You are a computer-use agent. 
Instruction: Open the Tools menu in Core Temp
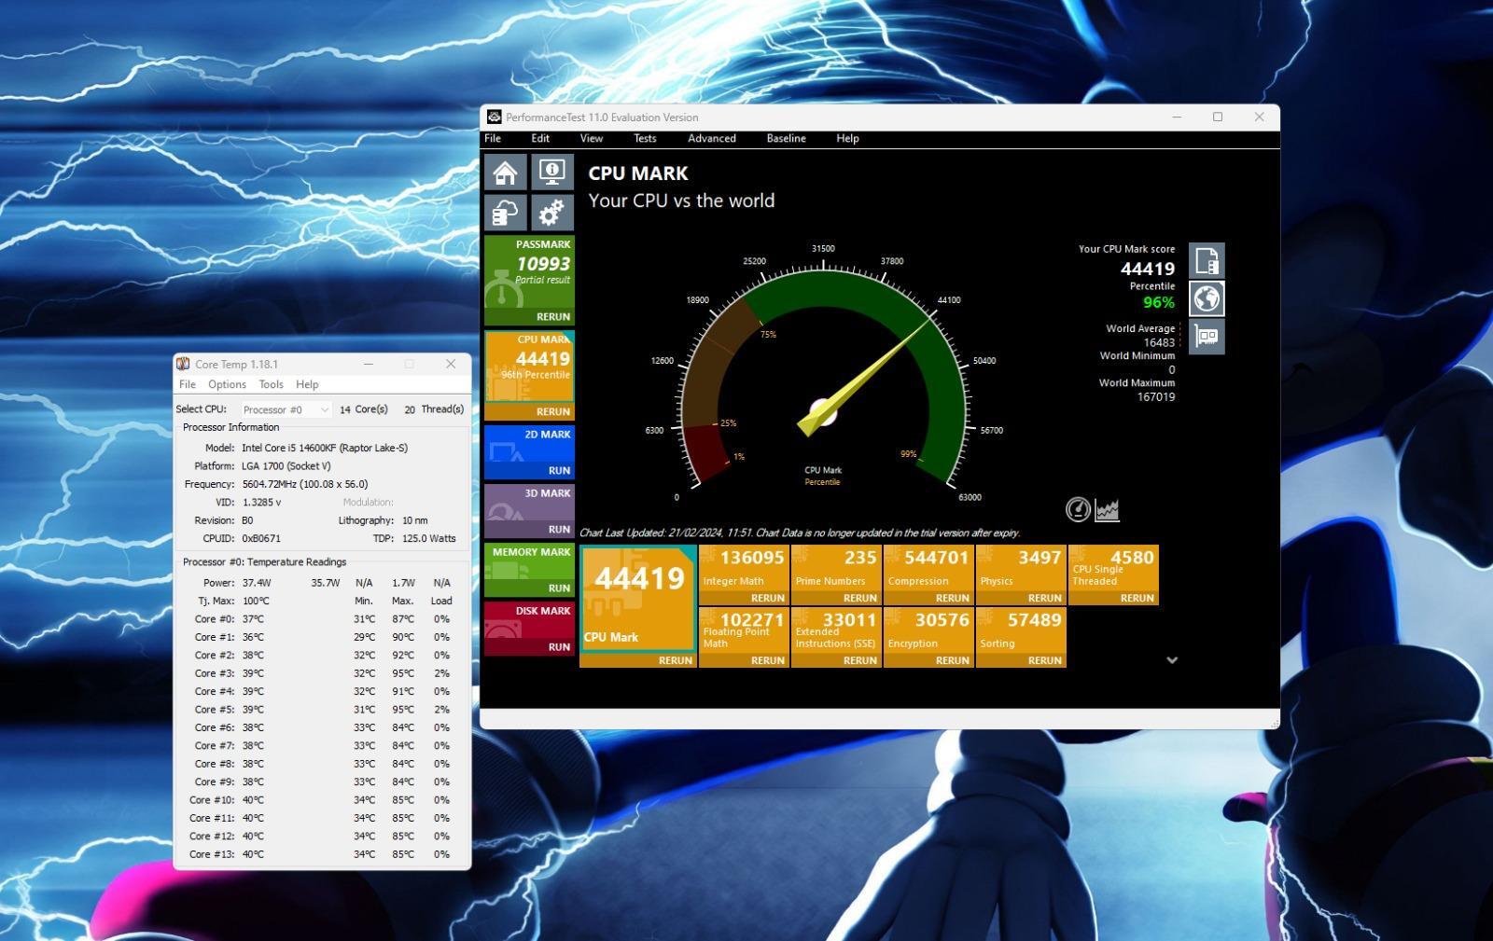click(271, 384)
